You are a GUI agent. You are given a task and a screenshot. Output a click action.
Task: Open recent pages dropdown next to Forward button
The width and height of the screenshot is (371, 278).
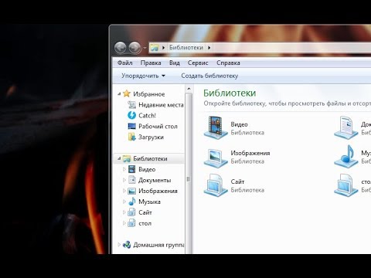[145, 48]
